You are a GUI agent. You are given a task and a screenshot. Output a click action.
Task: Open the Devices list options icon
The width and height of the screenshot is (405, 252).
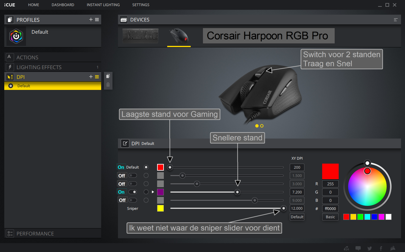click(x=396, y=20)
